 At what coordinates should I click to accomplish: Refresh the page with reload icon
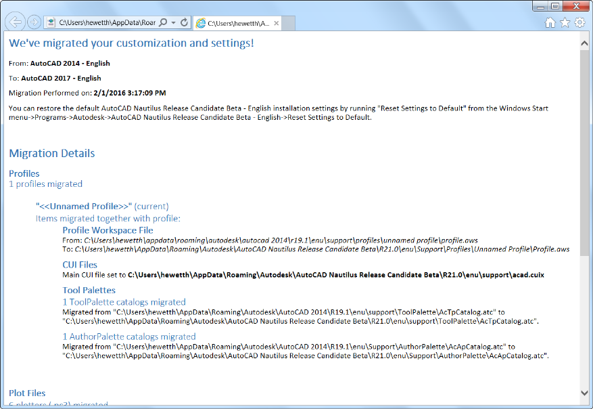point(184,23)
